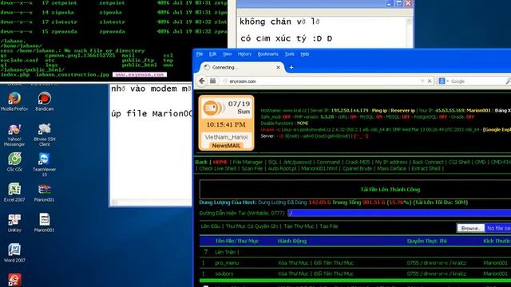Select the UniKey desktop icon
The image size is (511, 287).
14,222
